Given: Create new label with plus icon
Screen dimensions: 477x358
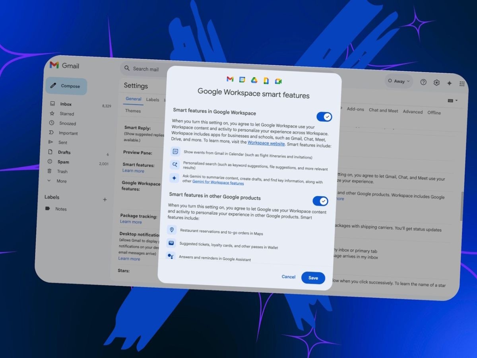Looking at the screenshot, I should click(105, 199).
